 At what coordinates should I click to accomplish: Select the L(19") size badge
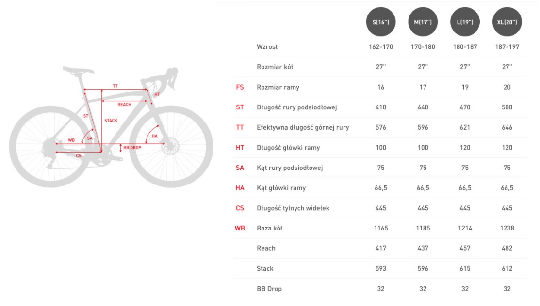coord(465,22)
